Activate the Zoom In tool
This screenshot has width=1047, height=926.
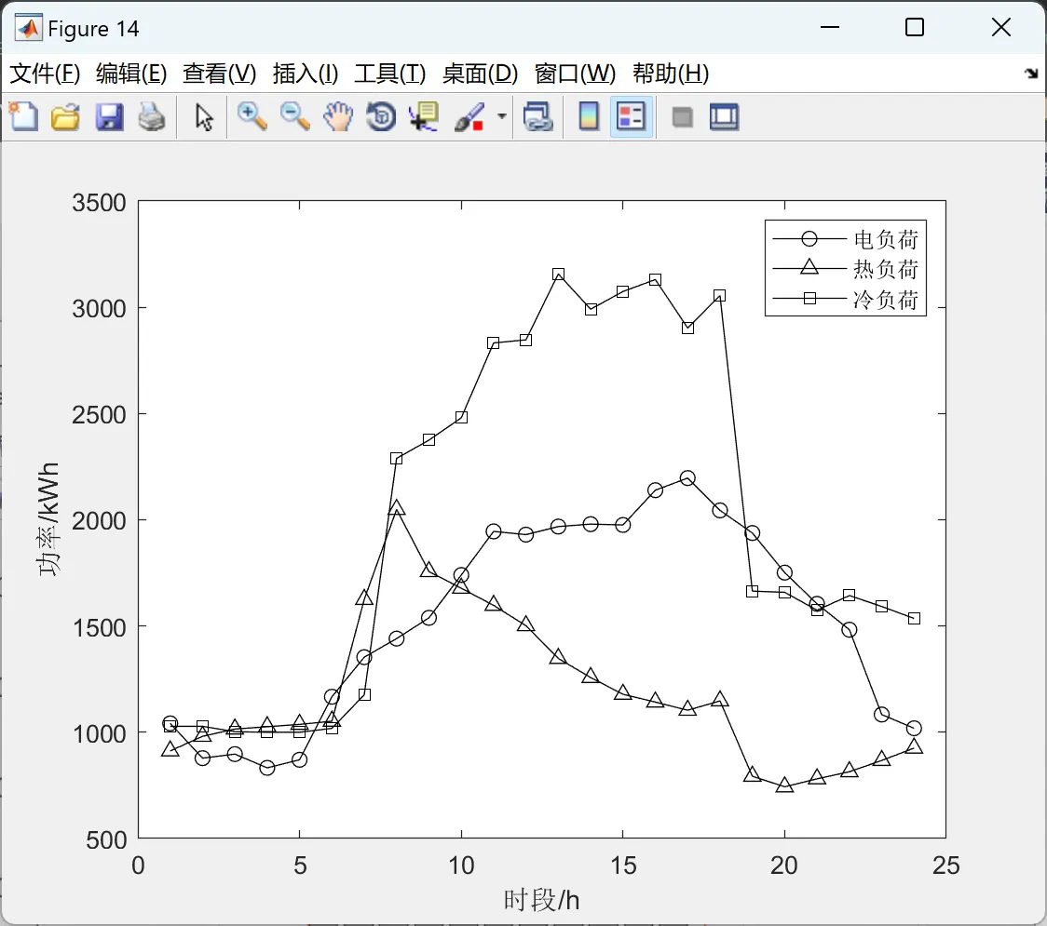252,116
